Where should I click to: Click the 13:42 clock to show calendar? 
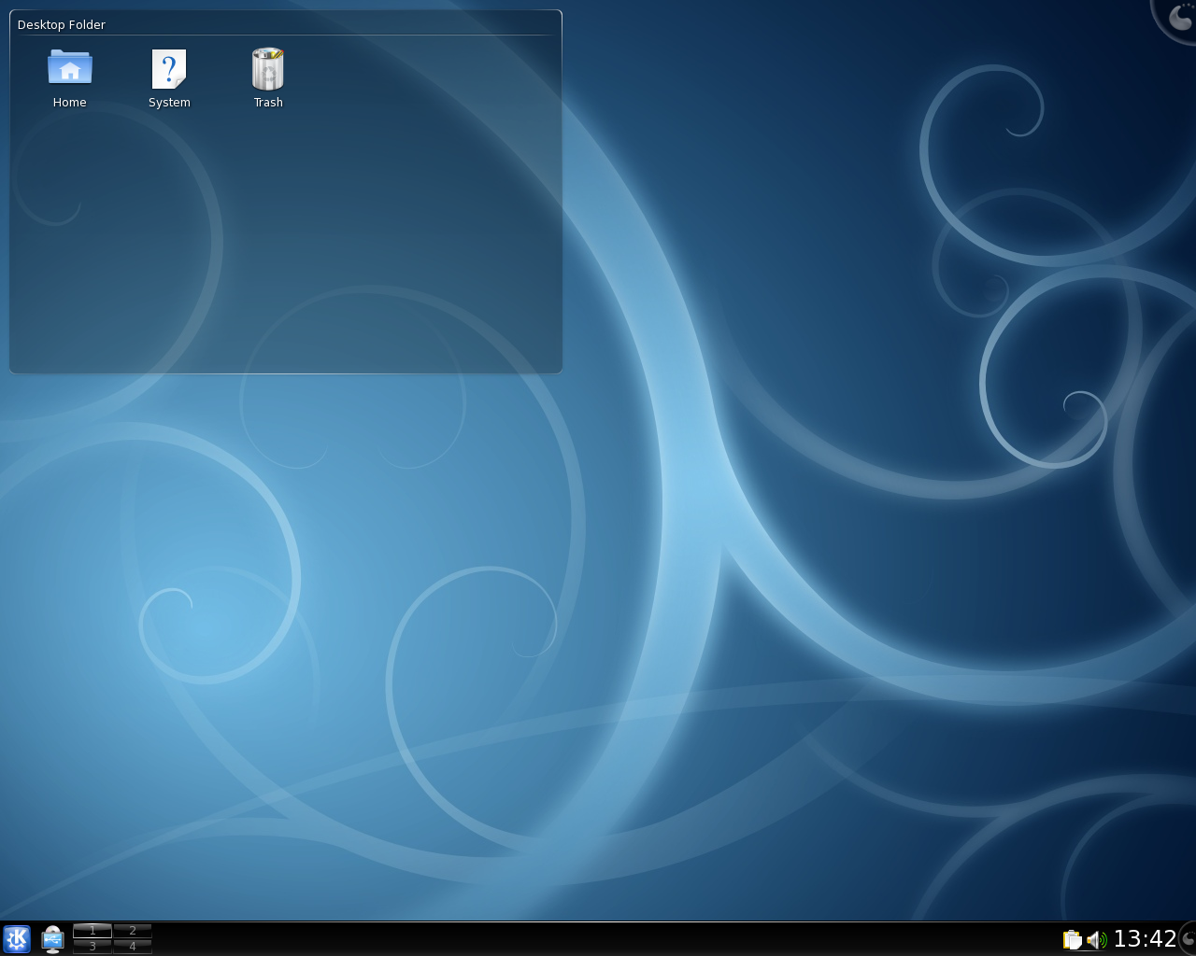point(1145,938)
